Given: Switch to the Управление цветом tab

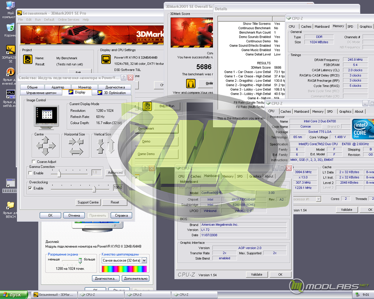Looking at the screenshot, I should pos(41,93).
